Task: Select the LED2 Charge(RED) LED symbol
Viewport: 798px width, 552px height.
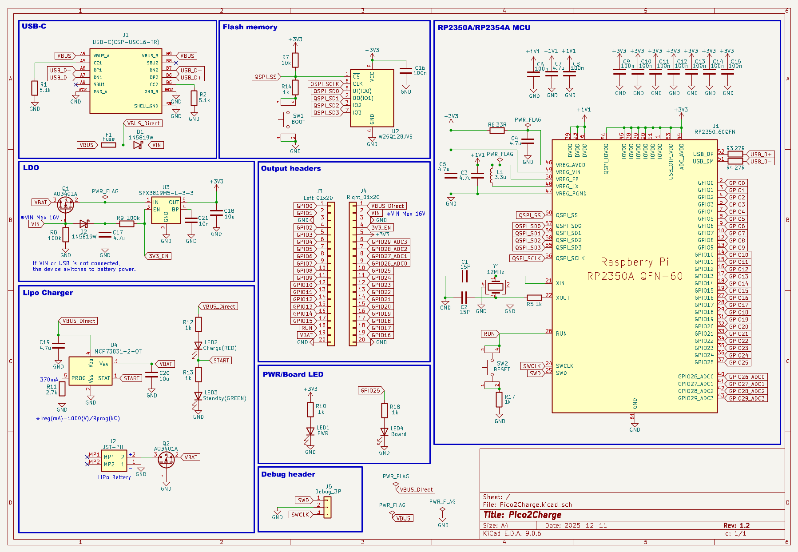Action: click(199, 346)
